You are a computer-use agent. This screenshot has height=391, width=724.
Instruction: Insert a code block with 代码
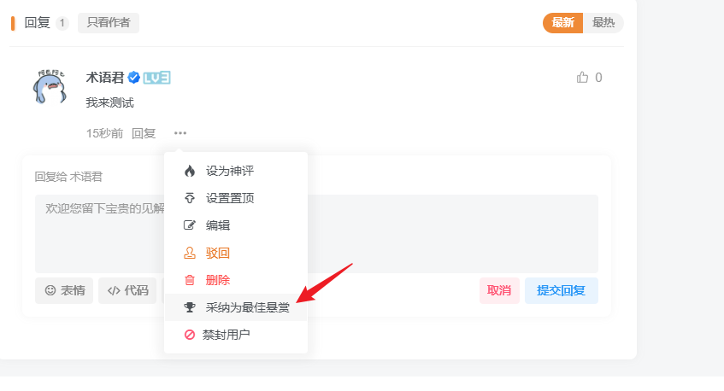tap(127, 290)
